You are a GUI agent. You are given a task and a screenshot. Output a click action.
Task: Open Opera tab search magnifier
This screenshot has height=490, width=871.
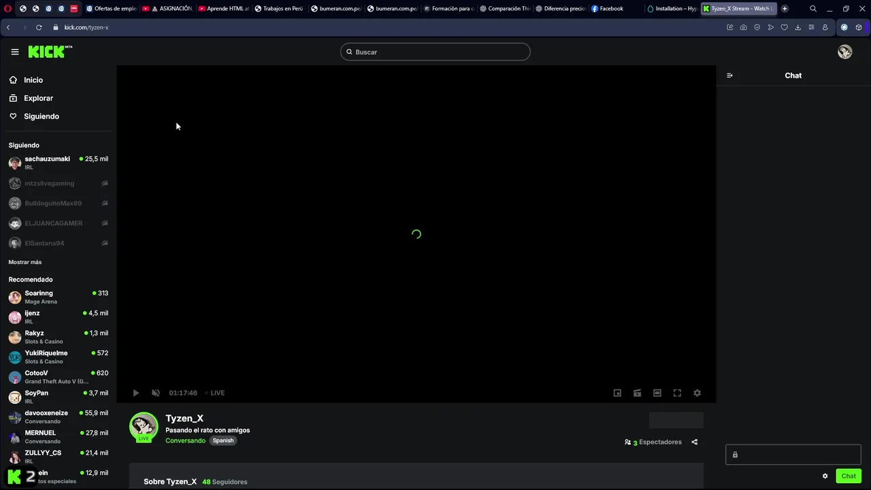tap(813, 8)
